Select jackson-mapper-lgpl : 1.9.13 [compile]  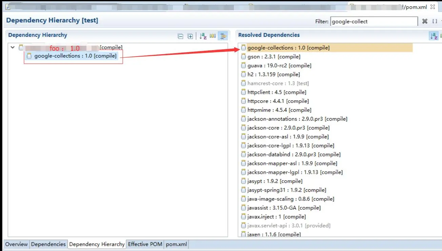[295, 172]
